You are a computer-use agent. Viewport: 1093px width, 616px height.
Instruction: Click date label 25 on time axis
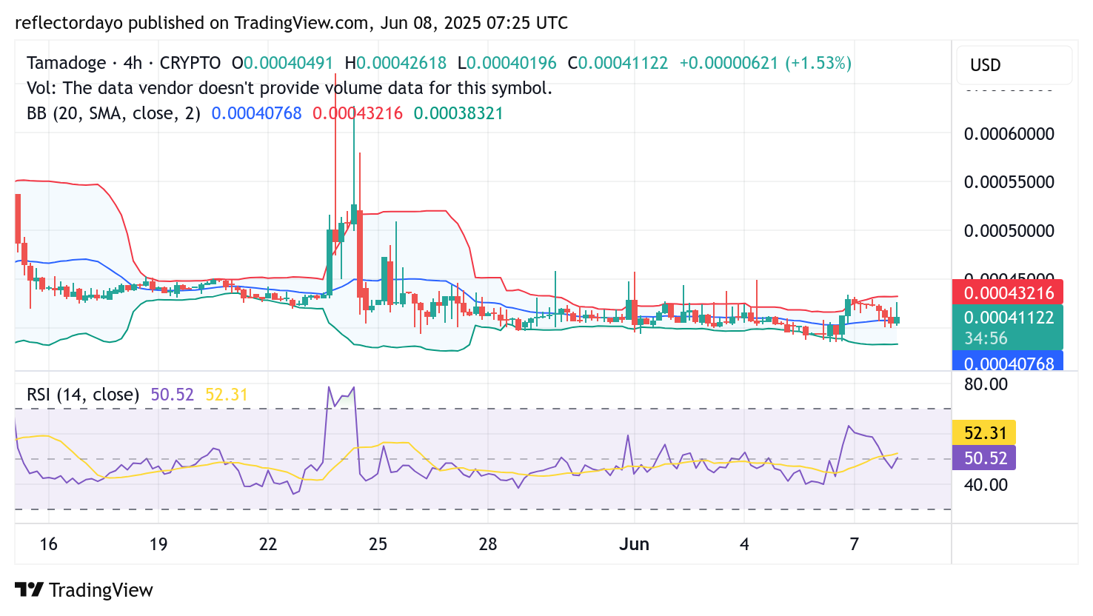pos(378,544)
